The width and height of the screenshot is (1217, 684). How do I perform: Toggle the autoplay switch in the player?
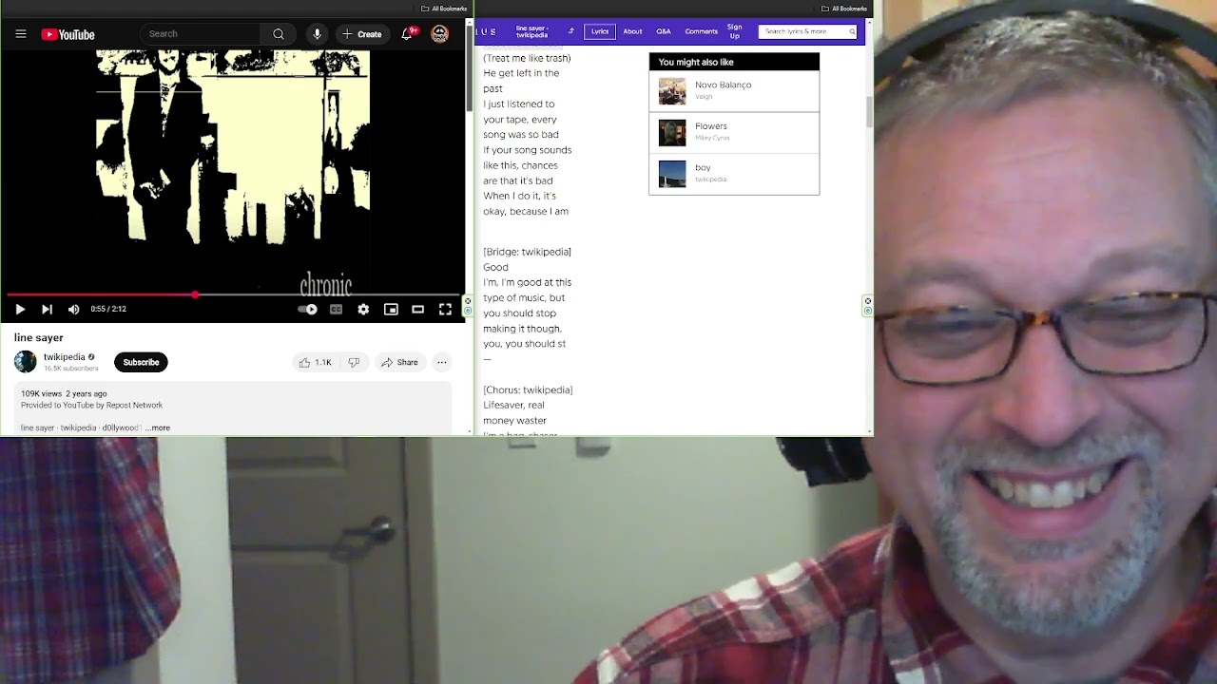[308, 309]
